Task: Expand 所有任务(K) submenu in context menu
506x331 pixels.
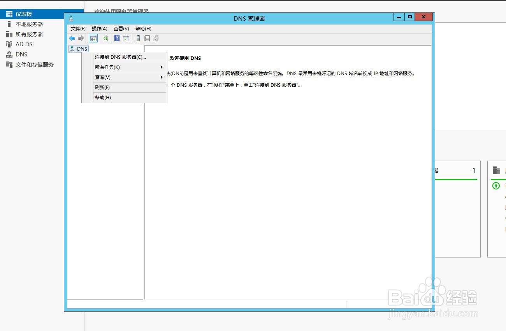Action: click(125, 67)
